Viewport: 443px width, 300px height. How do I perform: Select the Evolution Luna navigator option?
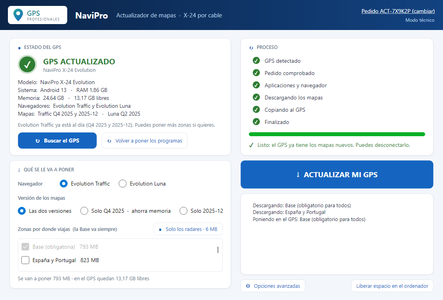(142, 184)
